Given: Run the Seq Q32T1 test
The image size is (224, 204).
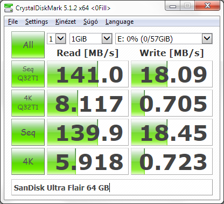Looking at the screenshot, I should click(28, 74).
